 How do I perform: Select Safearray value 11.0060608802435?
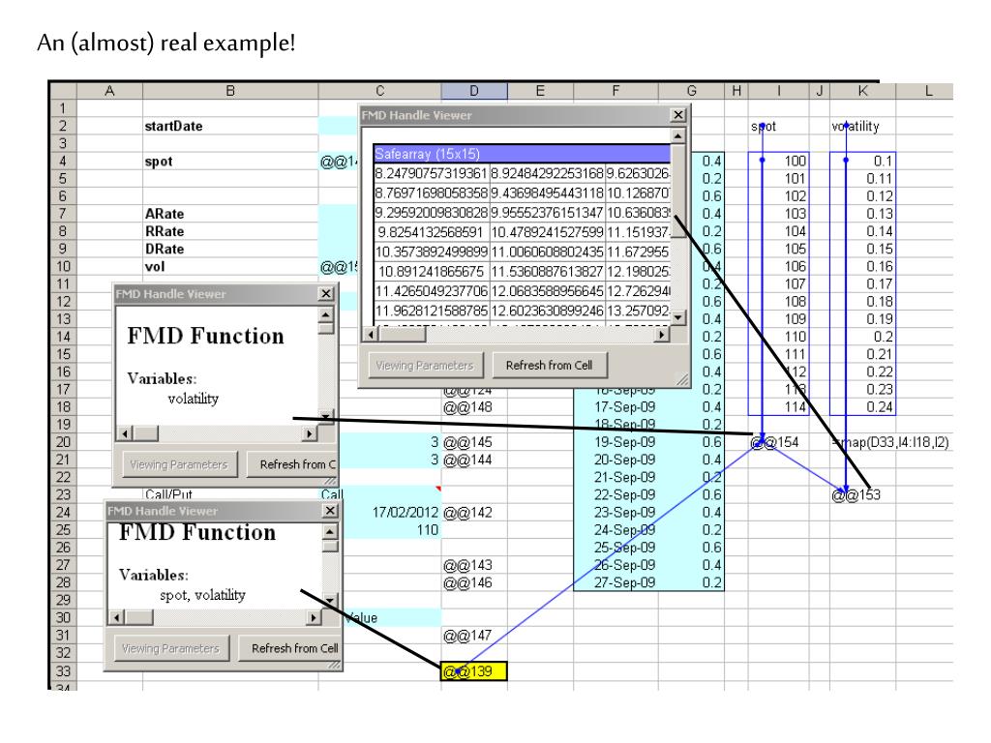tap(548, 252)
